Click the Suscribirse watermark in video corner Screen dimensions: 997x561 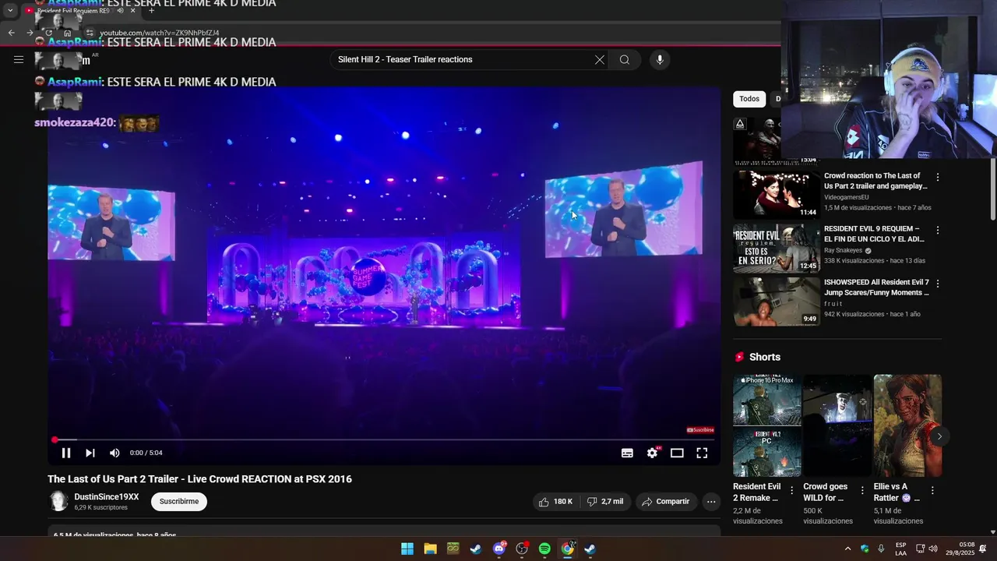coord(700,430)
